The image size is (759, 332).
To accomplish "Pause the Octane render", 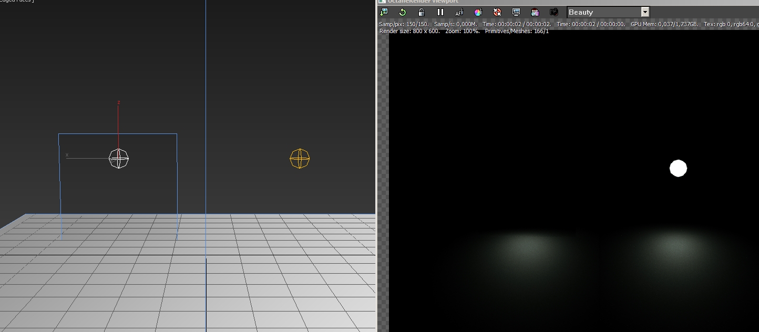I will pyautogui.click(x=440, y=12).
